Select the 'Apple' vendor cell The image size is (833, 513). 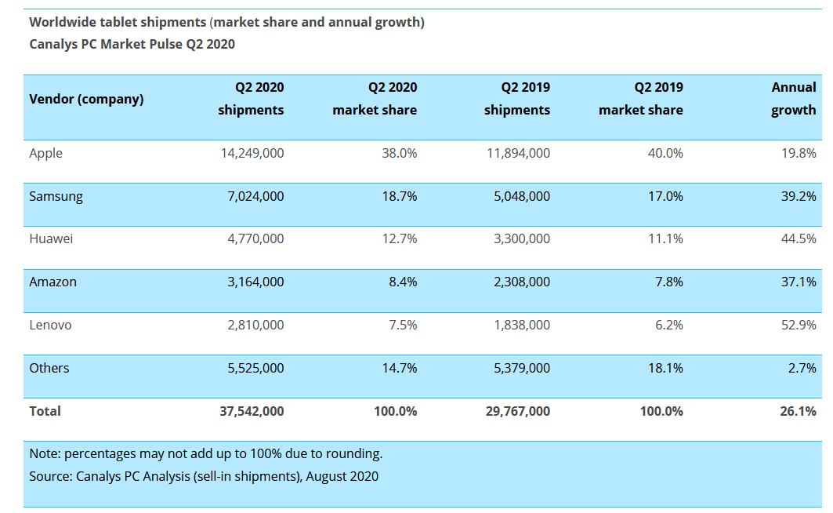click(45, 154)
